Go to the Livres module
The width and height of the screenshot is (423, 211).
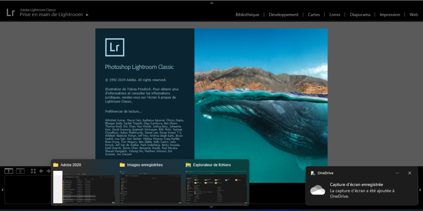[x=335, y=15]
